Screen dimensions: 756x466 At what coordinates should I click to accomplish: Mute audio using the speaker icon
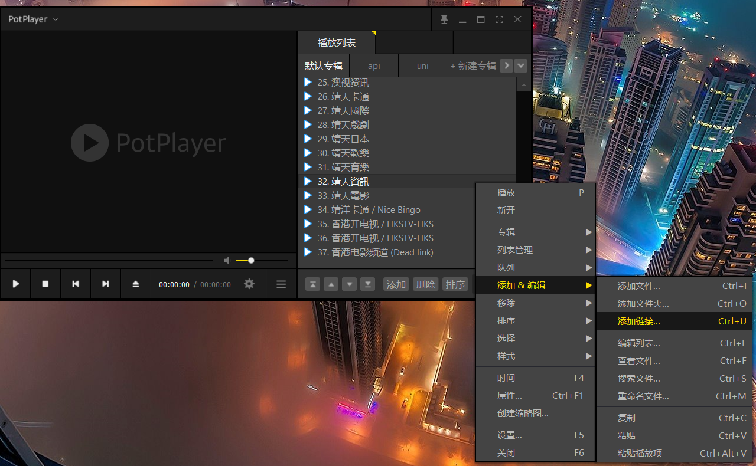227,260
